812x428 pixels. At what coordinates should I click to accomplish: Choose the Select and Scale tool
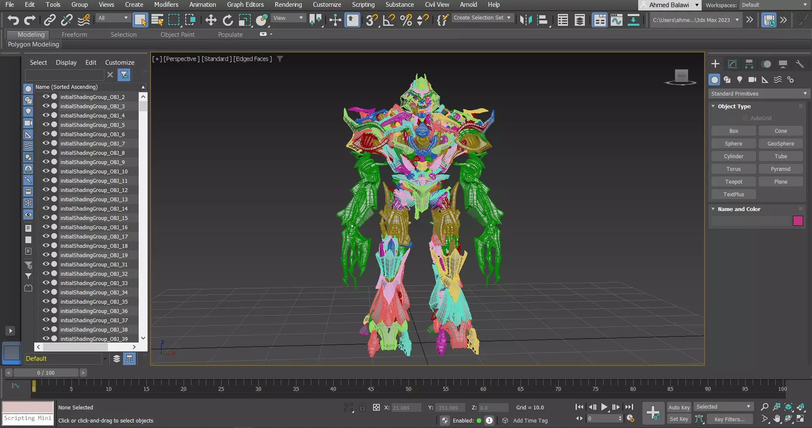244,20
